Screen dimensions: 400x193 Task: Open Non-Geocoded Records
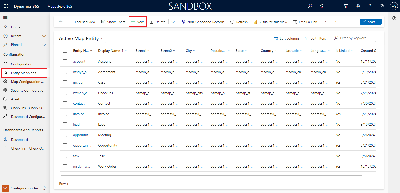[203, 22]
